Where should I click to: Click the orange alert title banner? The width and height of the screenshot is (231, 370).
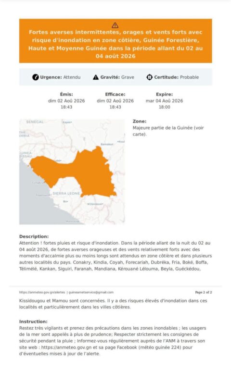115,41
